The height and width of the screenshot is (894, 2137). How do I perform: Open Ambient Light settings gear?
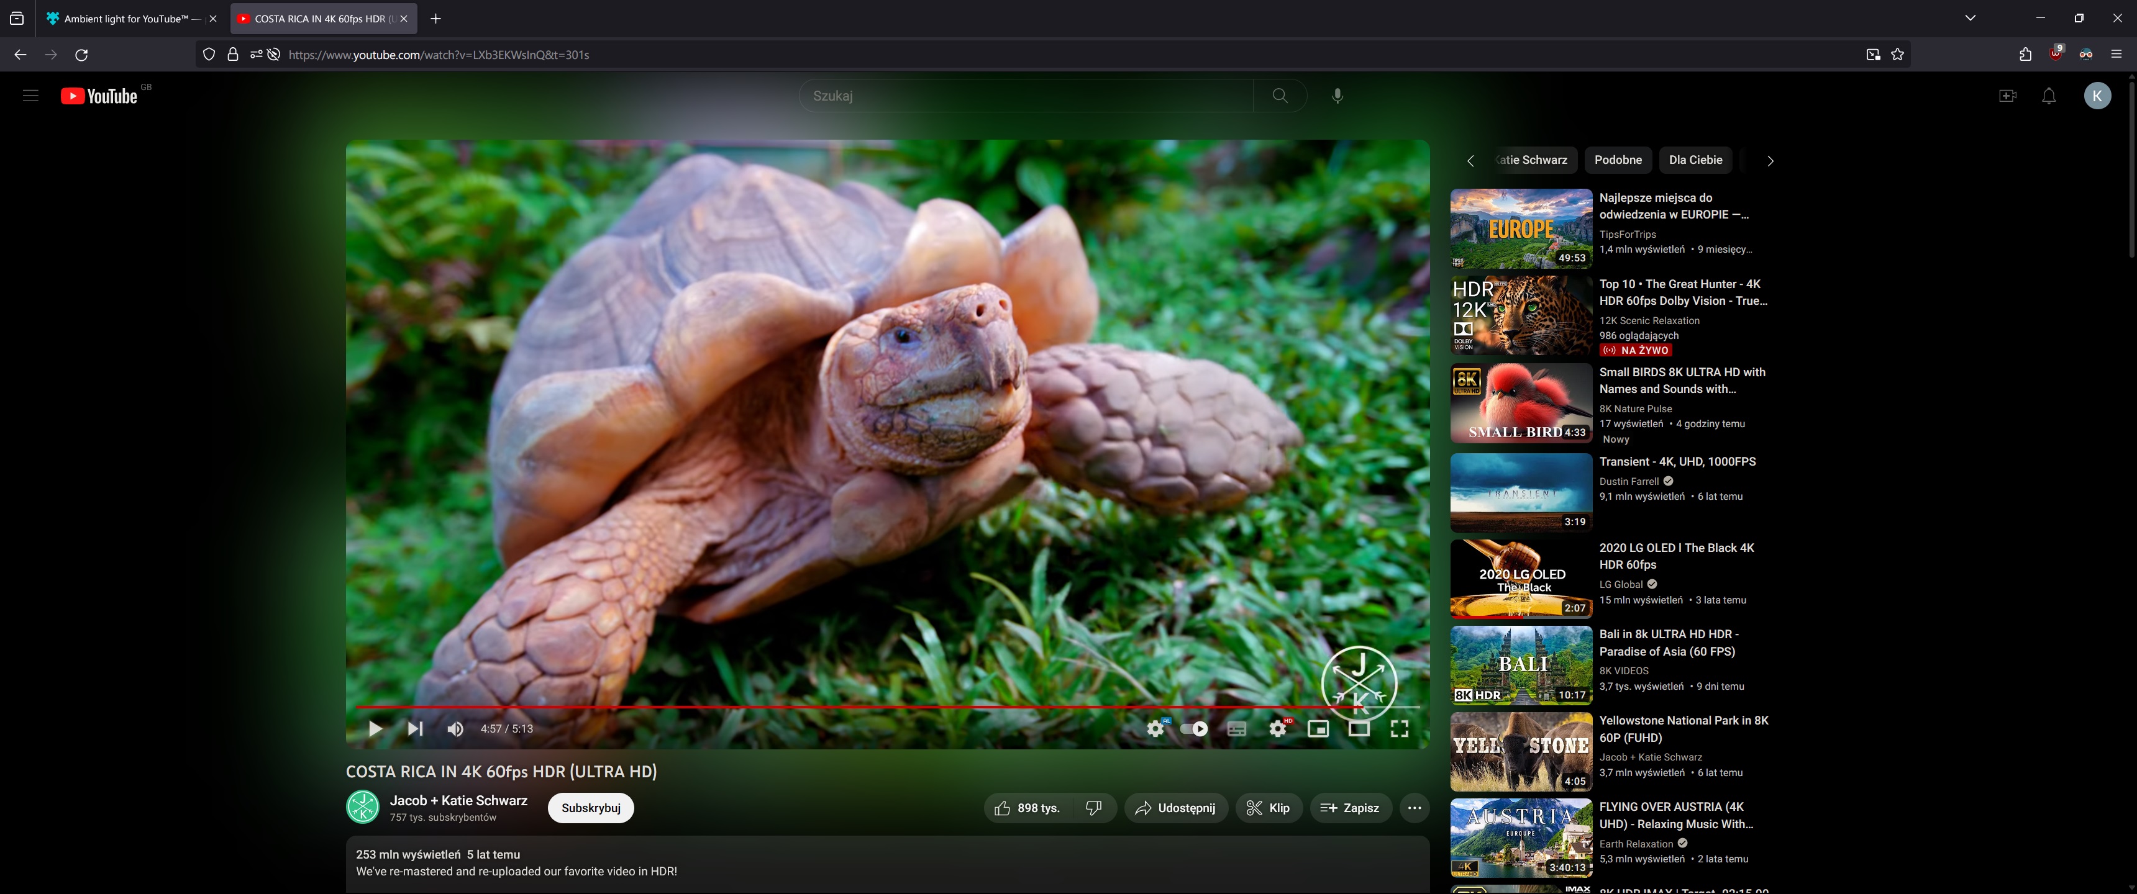1155,729
